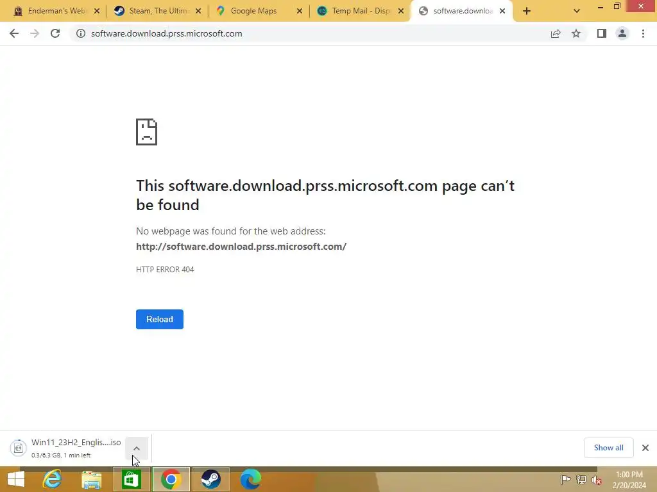Open the Windows Store taskbar icon
This screenshot has width=657, height=492.
tap(131, 479)
